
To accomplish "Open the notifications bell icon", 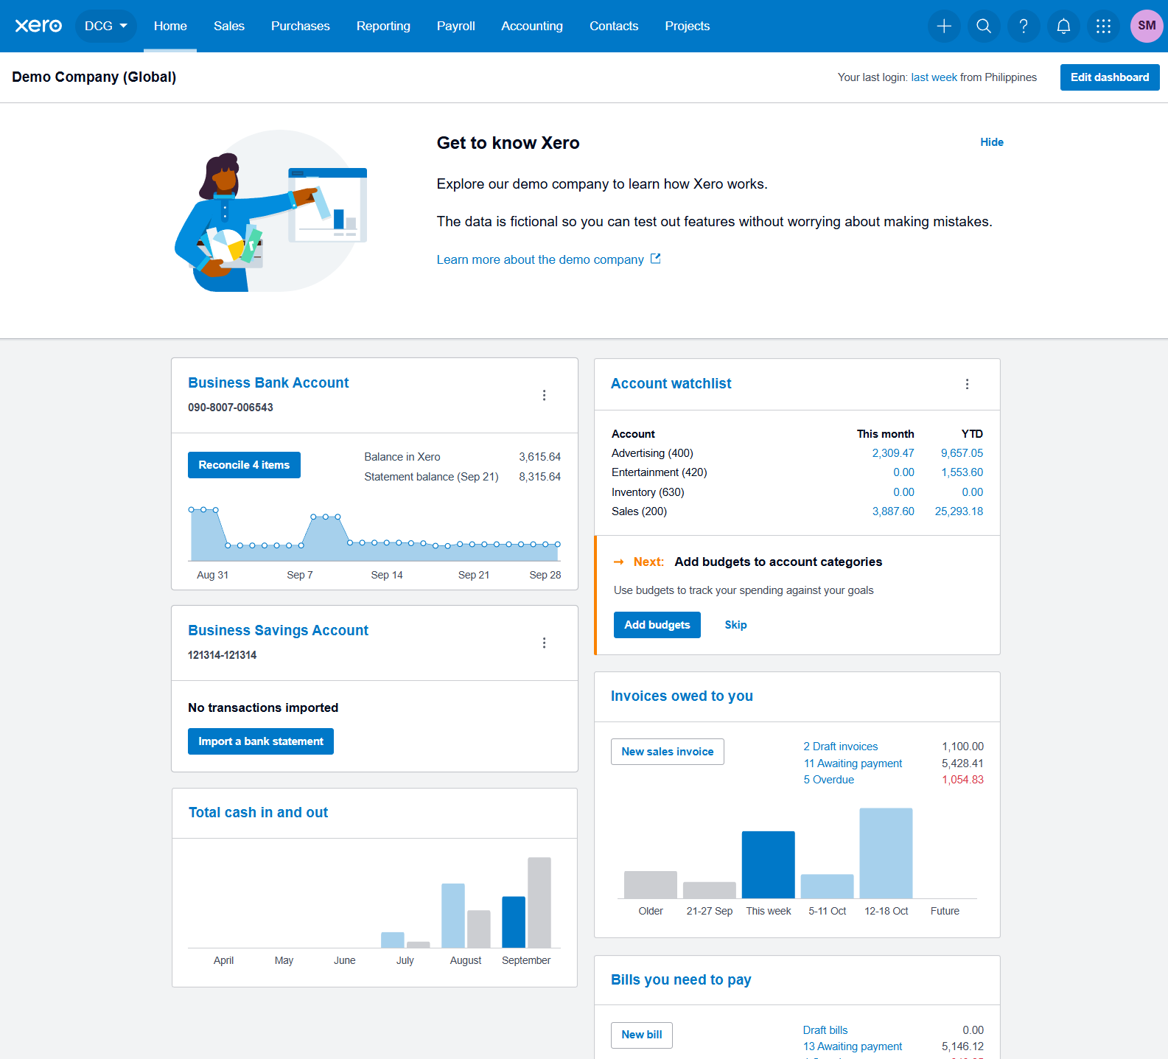I will click(x=1063, y=27).
